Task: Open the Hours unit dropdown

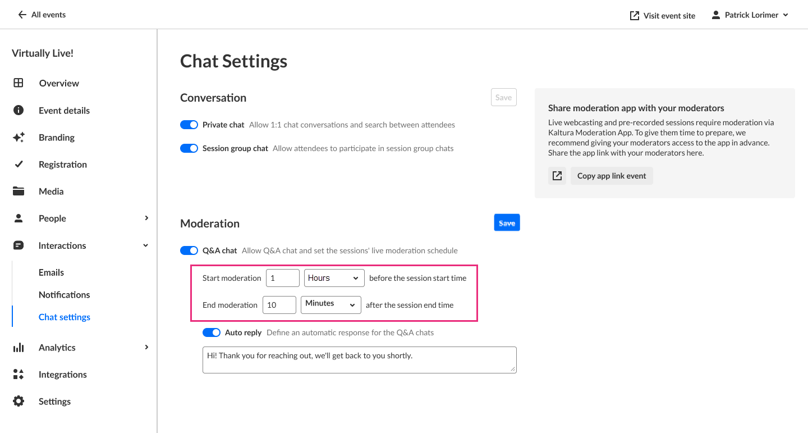Action: 334,278
